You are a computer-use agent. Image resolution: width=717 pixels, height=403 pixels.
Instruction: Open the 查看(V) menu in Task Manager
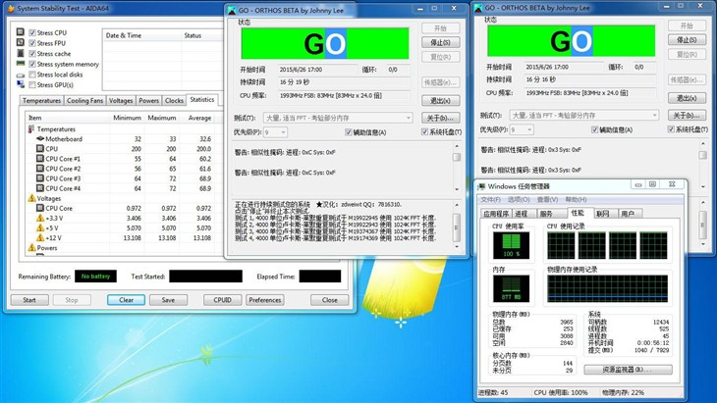[547, 199]
